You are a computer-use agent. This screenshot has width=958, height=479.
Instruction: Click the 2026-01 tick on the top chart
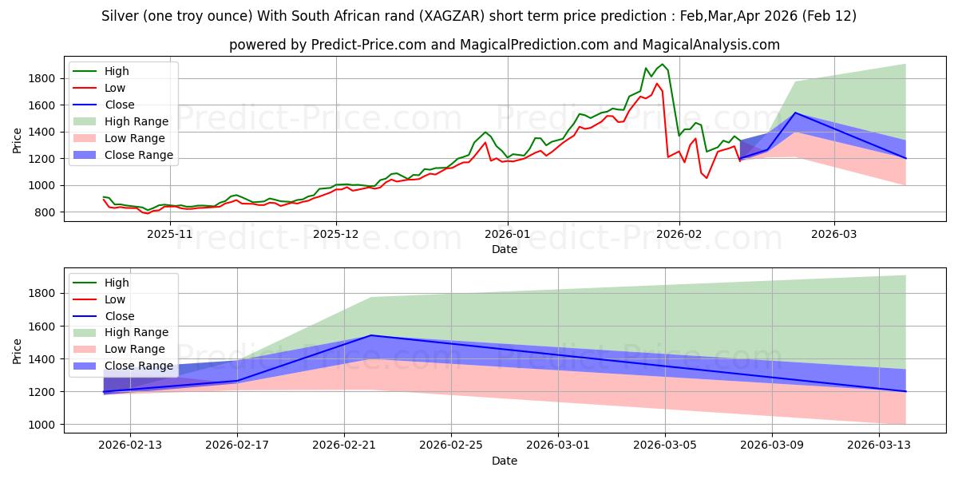(x=508, y=234)
